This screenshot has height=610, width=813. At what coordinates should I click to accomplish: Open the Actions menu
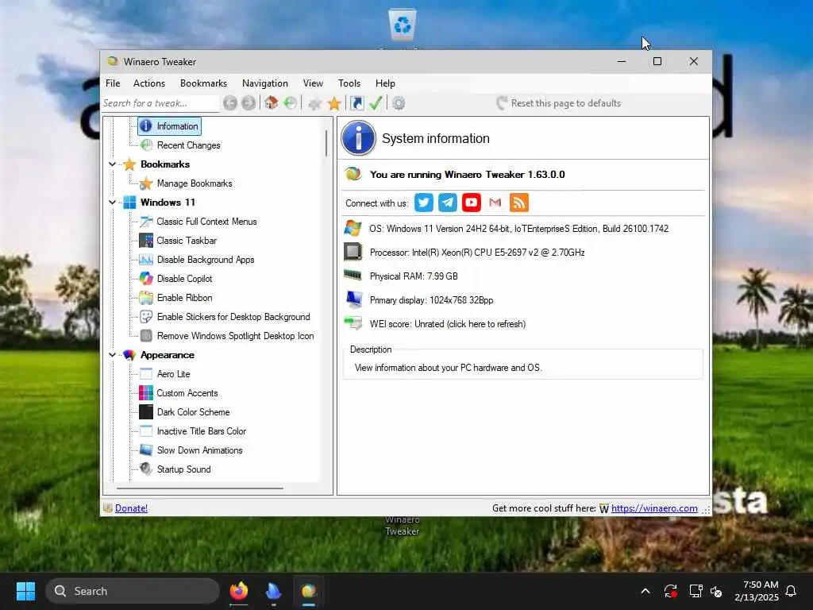tap(149, 83)
